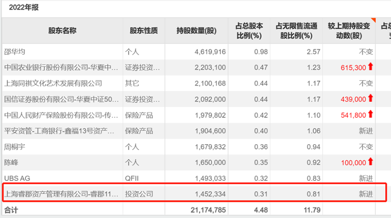Click holding quantity 1,452,334
This screenshot has height=218, width=391.
tap(210, 194)
